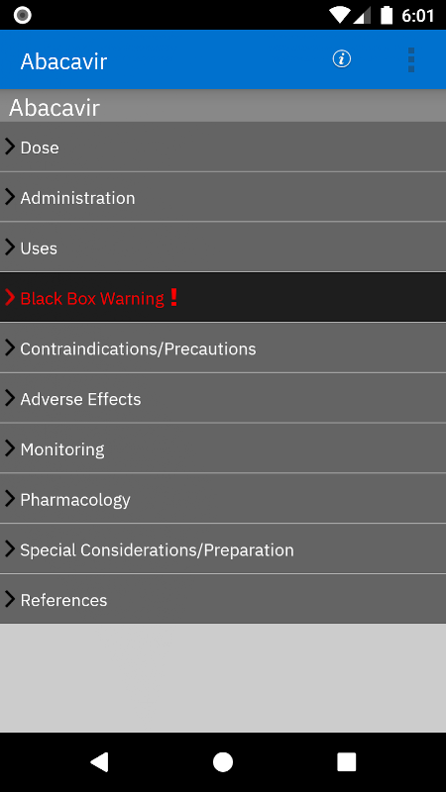Open the Adverse Effects row

(x=223, y=398)
